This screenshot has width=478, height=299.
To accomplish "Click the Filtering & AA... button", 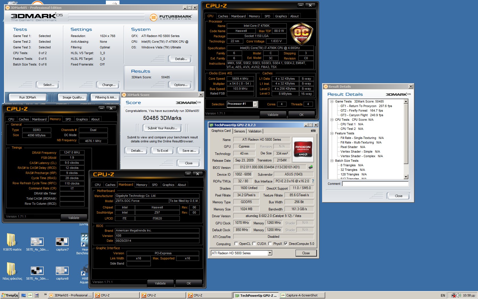I will [x=106, y=97].
